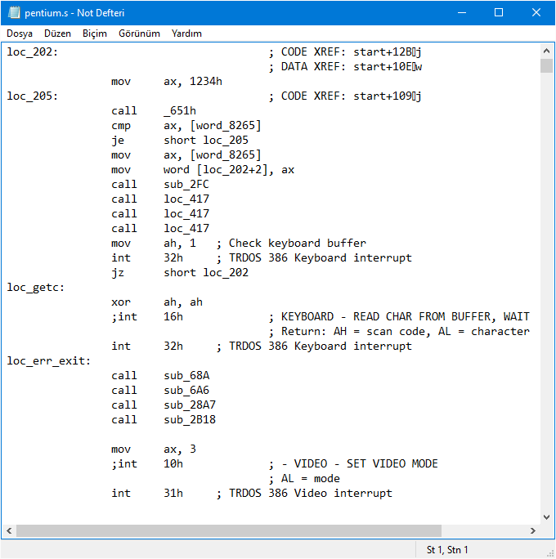The height and width of the screenshot is (559, 556).
Task: Click the 'call sub_2B18' line
Action: 164,419
